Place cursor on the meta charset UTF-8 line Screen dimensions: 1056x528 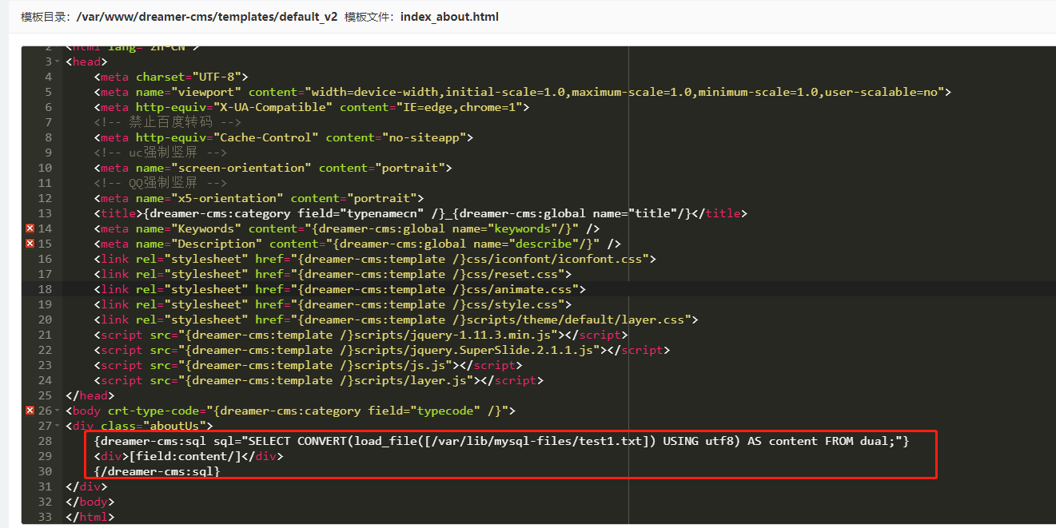pos(171,77)
